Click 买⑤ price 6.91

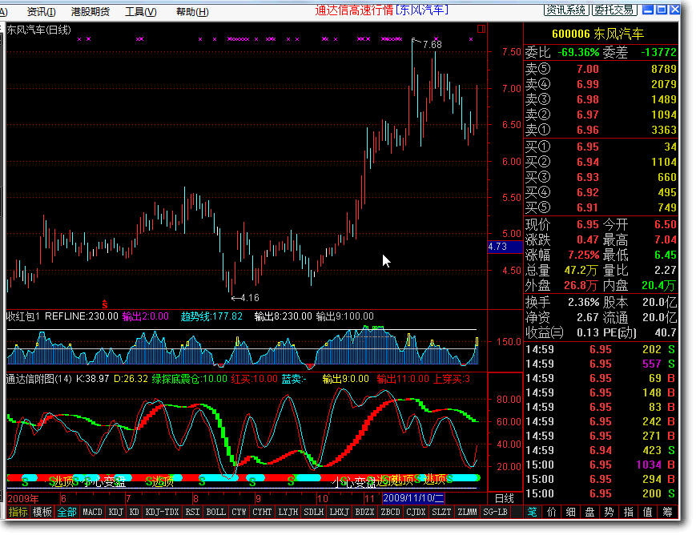pos(588,207)
